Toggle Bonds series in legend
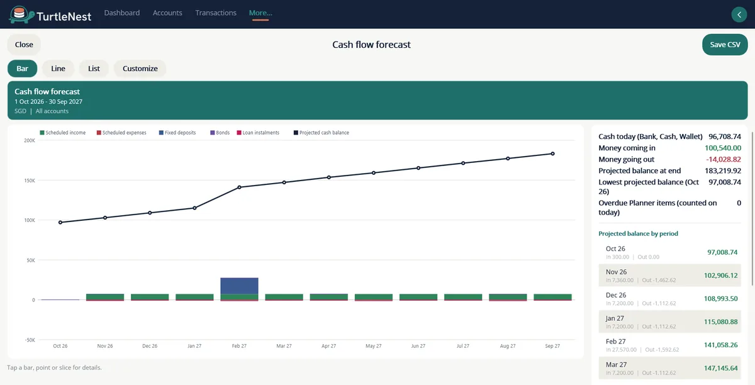This screenshot has width=755, height=385. coord(220,133)
